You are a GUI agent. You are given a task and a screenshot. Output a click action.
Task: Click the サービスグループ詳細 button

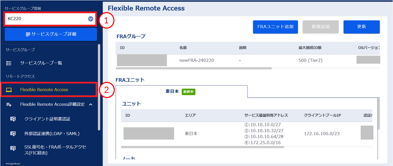(x=51, y=34)
